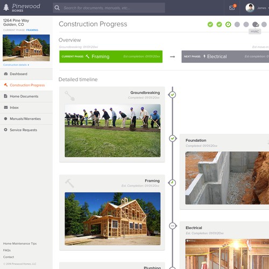269x269 pixels.
Task: Click the lightning icon in Next Phase bar
Action: click(204, 56)
